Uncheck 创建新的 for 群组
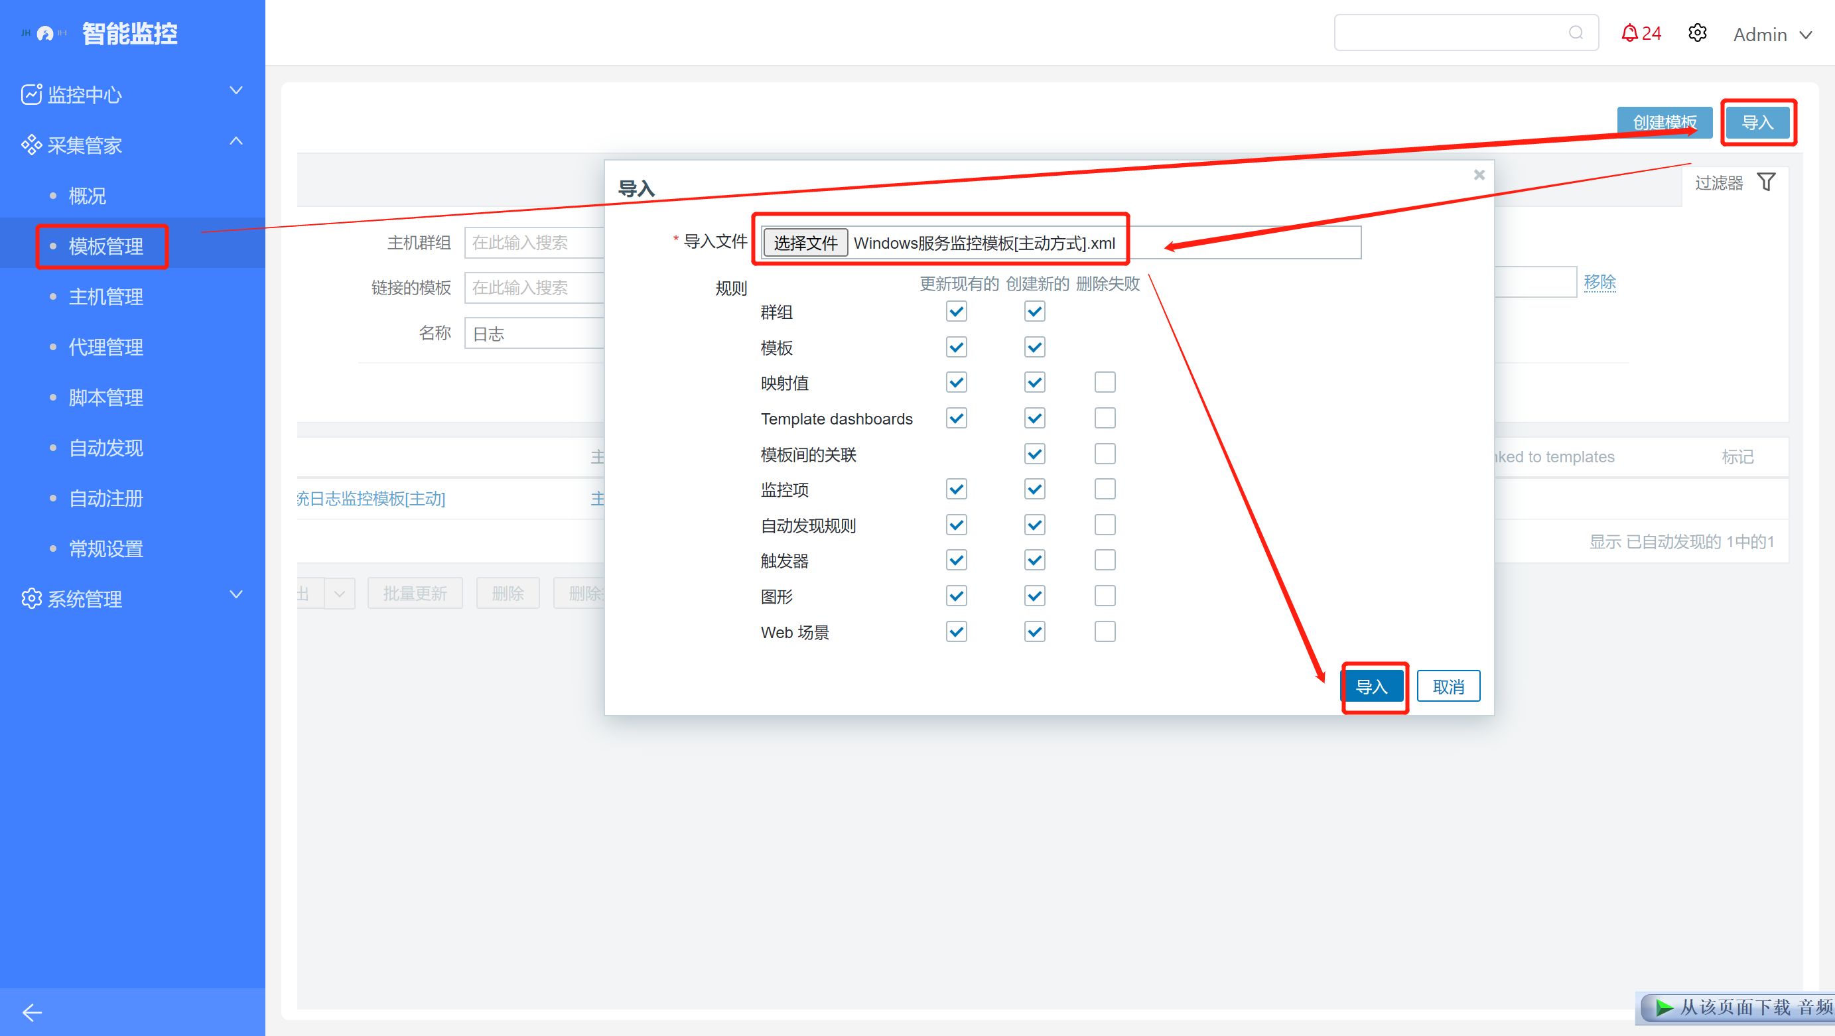Image resolution: width=1835 pixels, height=1036 pixels. pos(1034,311)
